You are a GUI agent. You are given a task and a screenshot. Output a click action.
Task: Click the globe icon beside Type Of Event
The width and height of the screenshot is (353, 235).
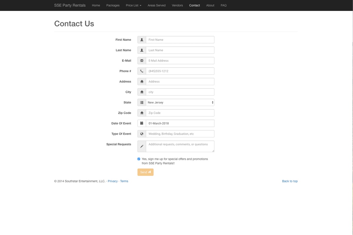point(142,134)
